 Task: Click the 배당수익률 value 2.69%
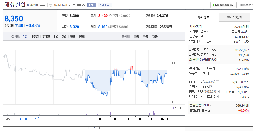tap(244, 97)
